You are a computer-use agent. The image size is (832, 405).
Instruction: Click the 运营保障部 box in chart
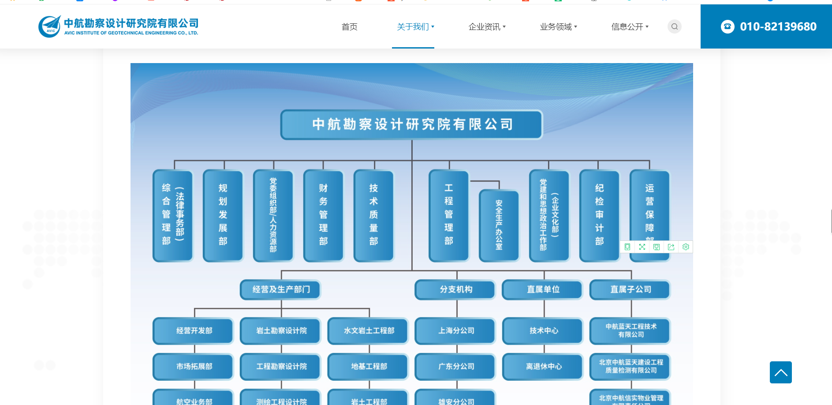pos(650,216)
